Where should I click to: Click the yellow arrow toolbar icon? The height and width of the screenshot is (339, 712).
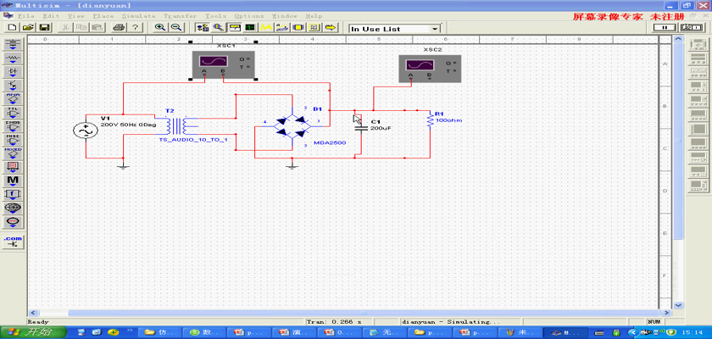coord(331,27)
